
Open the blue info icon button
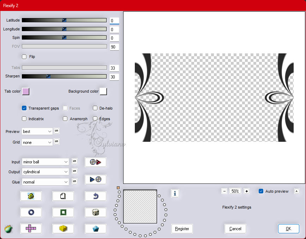point(175,193)
